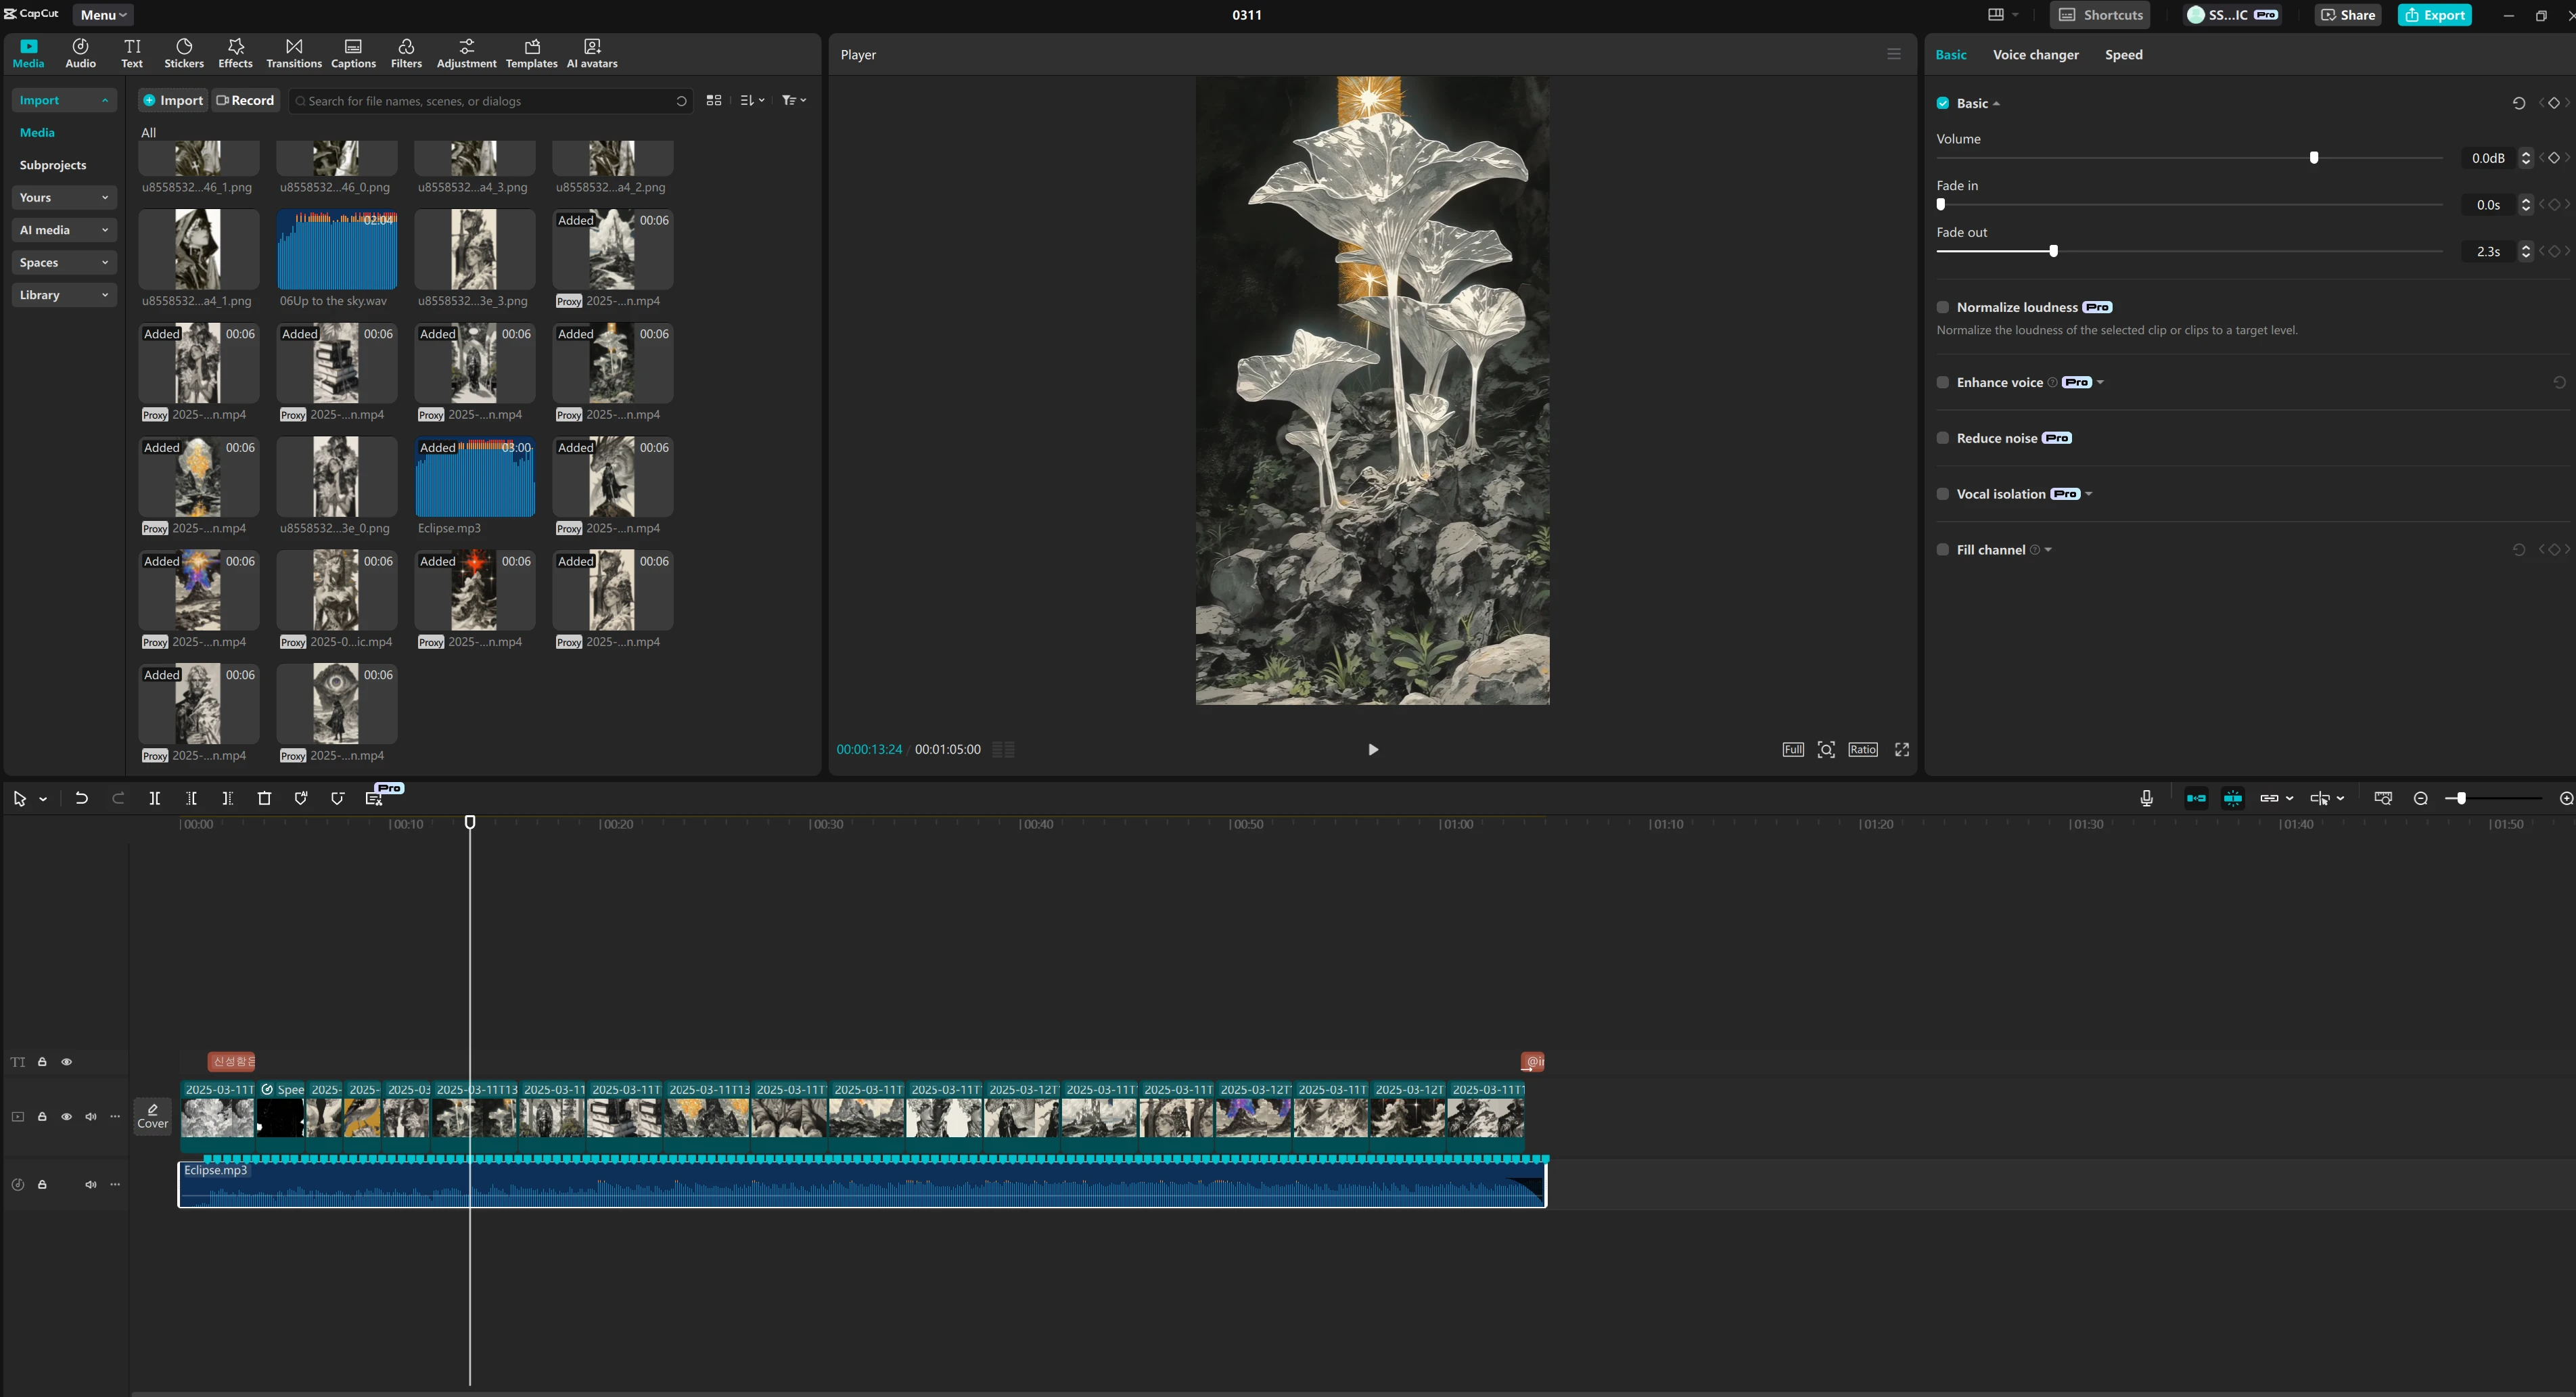Select the Basic tab
The height and width of the screenshot is (1397, 2576).
click(1950, 55)
